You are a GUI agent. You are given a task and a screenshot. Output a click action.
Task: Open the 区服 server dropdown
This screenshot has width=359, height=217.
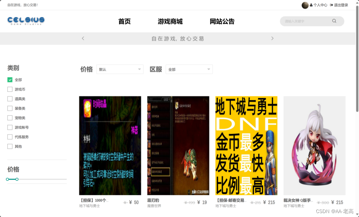[189, 69]
